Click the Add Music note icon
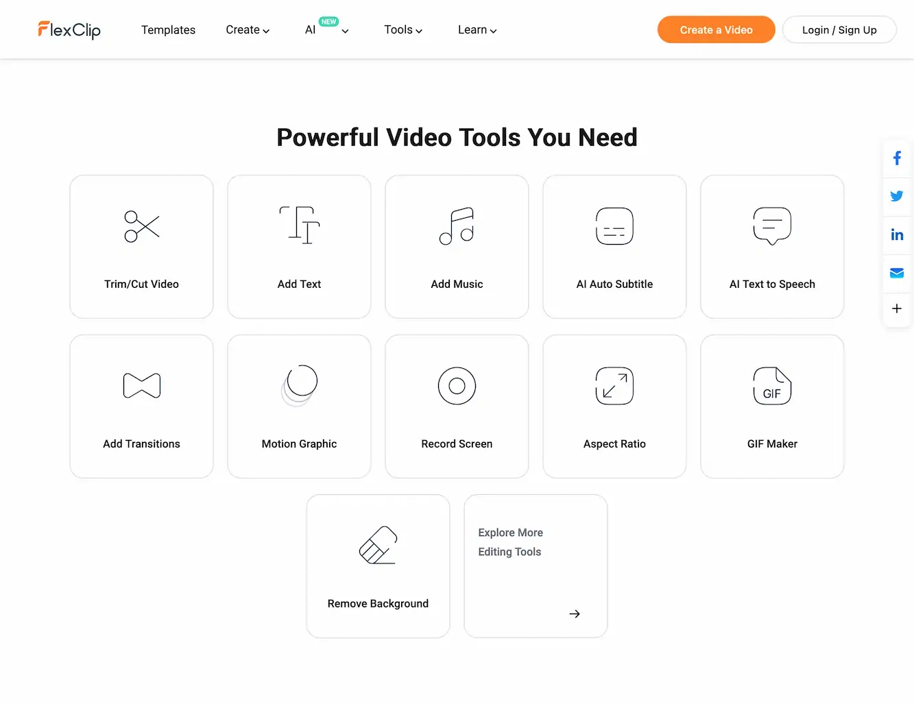Viewport: 914px width, 704px height. [x=457, y=226]
